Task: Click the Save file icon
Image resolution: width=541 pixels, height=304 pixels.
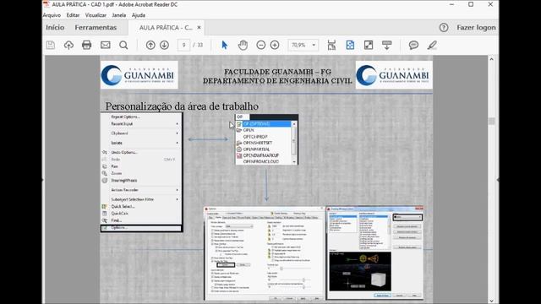Action: point(51,45)
